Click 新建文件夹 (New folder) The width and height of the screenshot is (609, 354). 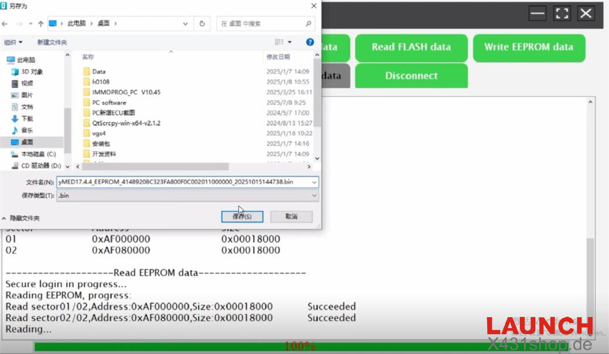click(x=52, y=42)
